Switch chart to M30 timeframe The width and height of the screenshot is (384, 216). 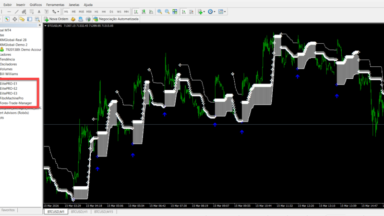point(89,12)
